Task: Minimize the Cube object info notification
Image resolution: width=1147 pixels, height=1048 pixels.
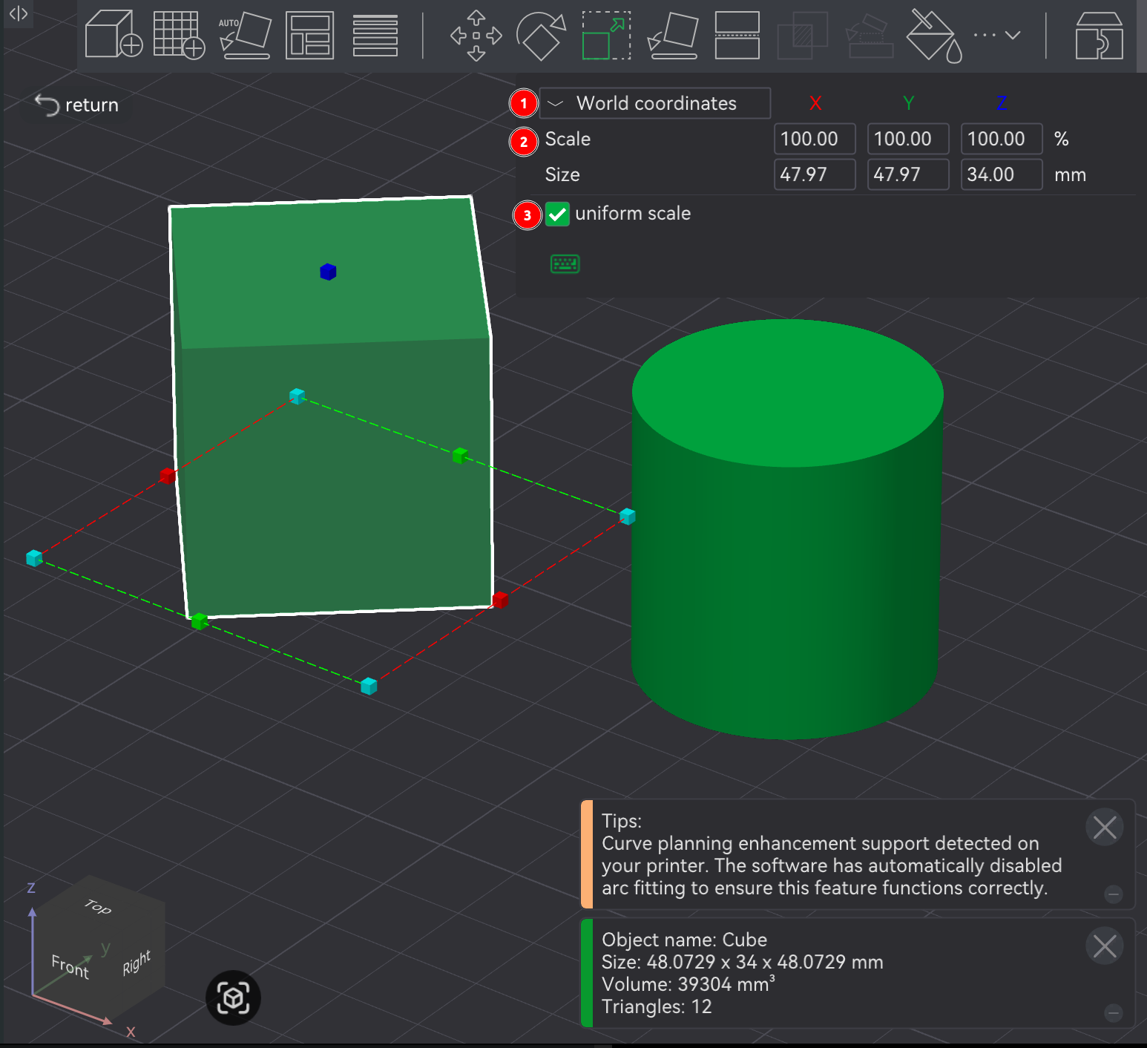Action: (x=1113, y=1013)
